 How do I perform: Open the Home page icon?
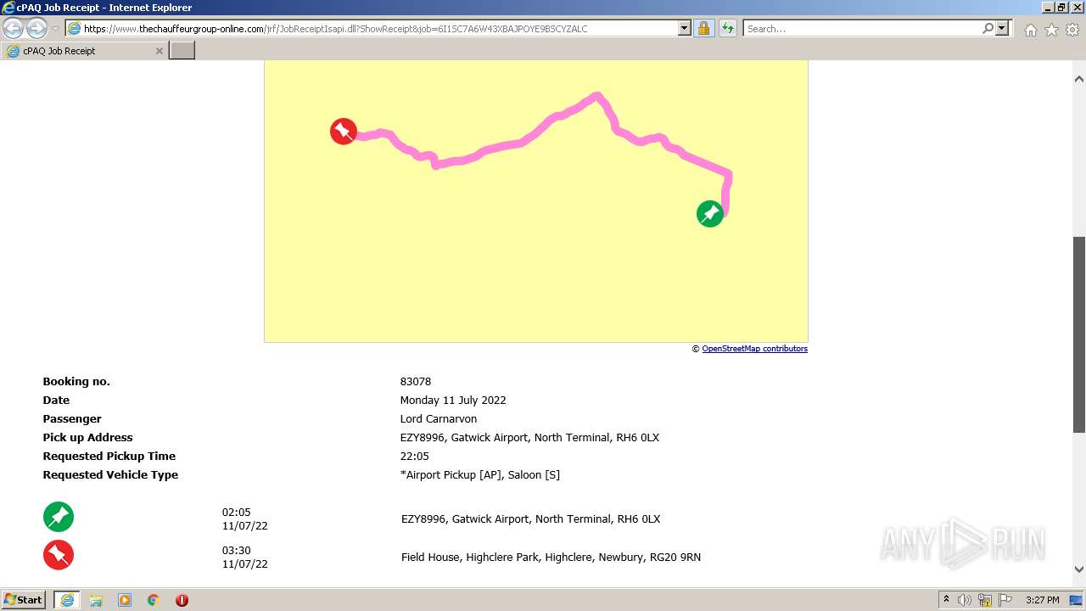pos(1030,30)
